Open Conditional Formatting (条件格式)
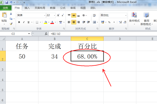 134,18
